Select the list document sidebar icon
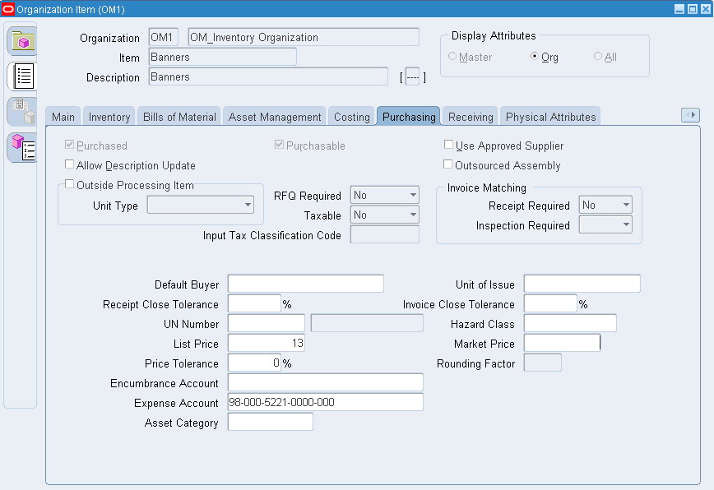Viewport: 714px width, 490px height. click(23, 76)
